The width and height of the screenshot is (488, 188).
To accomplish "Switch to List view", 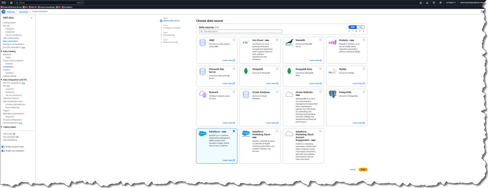I will tap(360, 27).
